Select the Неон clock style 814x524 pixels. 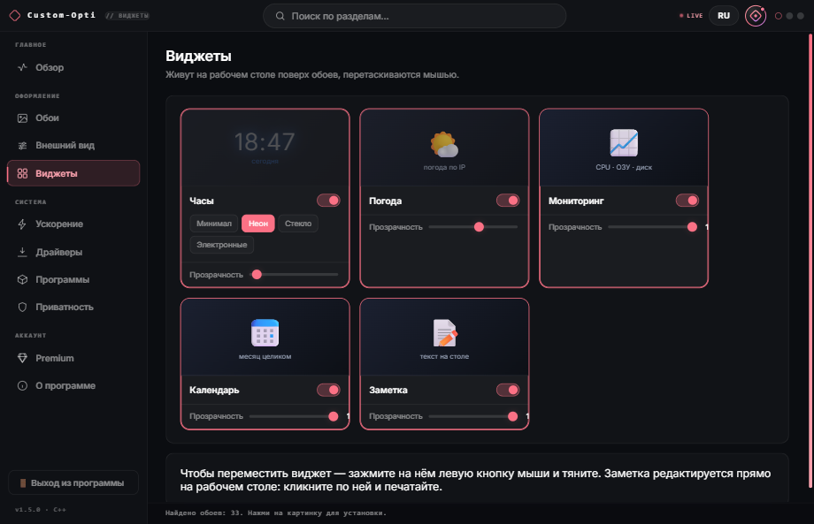[258, 224]
